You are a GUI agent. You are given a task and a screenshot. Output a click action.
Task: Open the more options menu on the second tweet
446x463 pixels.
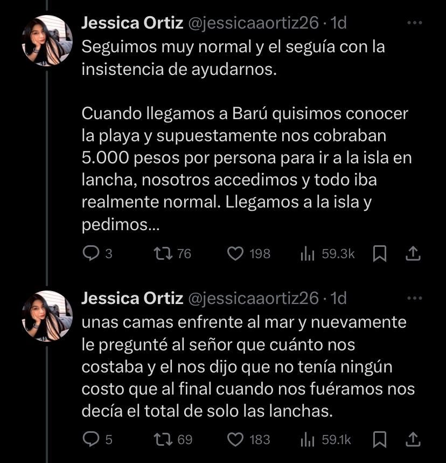point(415,298)
